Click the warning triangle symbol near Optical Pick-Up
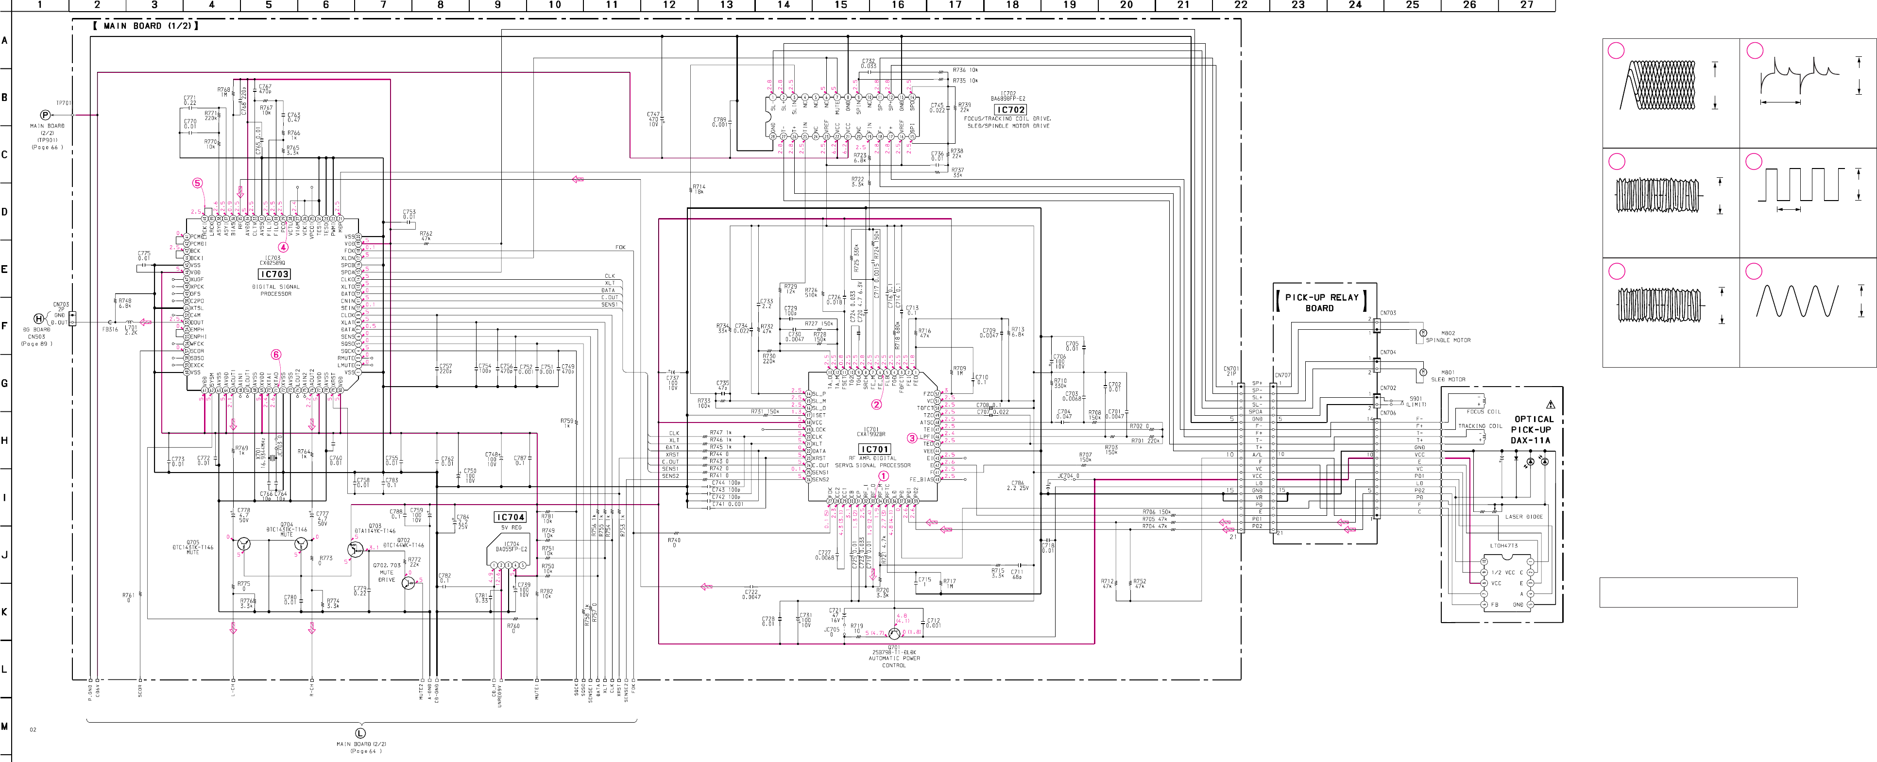1877x762 pixels. pyautogui.click(x=1550, y=404)
